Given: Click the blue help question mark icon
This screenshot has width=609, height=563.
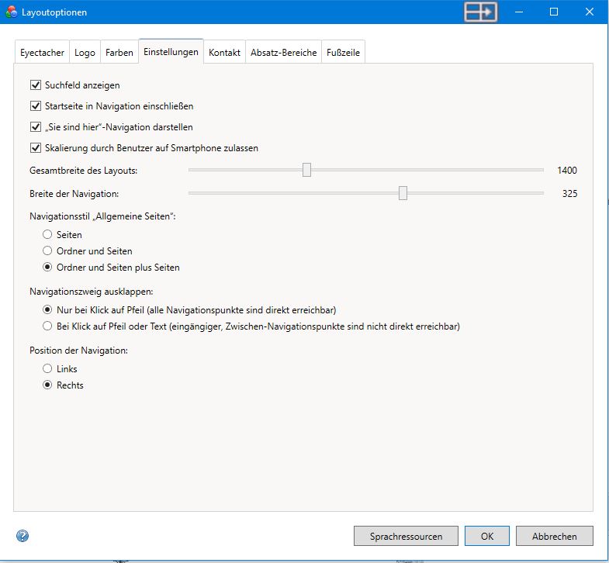Looking at the screenshot, I should click(22, 536).
